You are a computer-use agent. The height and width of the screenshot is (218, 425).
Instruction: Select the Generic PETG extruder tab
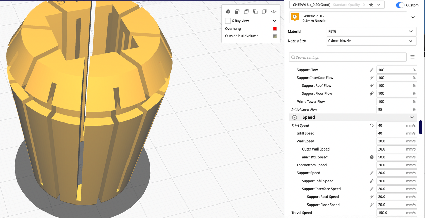[x=314, y=18]
